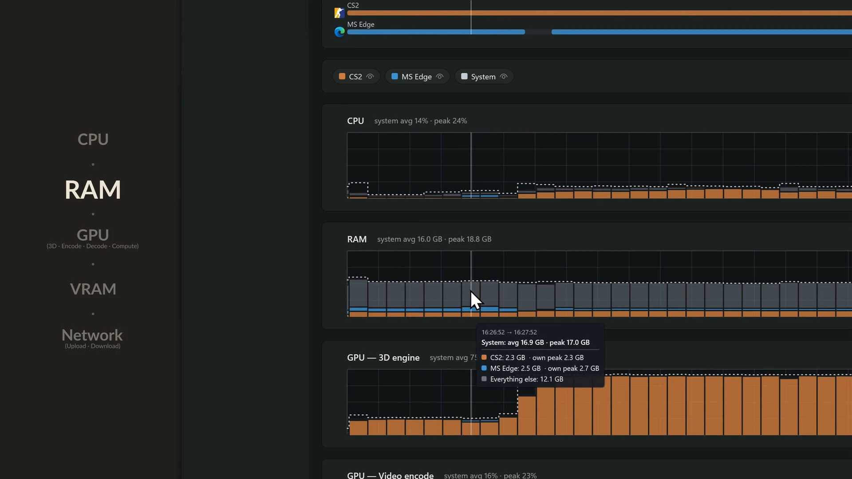The height and width of the screenshot is (479, 852).
Task: Toggle MS Edge series visibility eye
Action: (440, 77)
